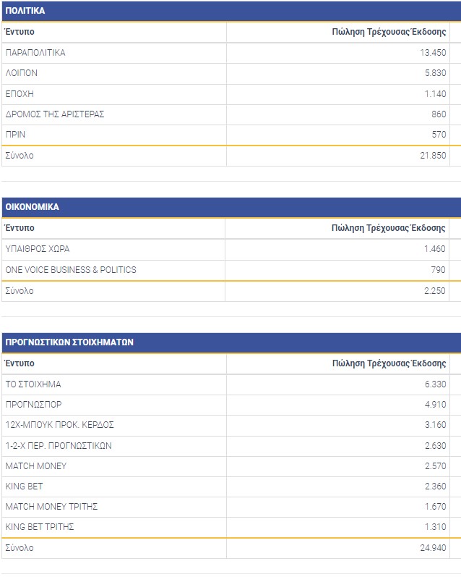The image size is (461, 577).
Task: Click the ΠΟΛΙΤΙΚΑ section header
Action: click(25, 11)
